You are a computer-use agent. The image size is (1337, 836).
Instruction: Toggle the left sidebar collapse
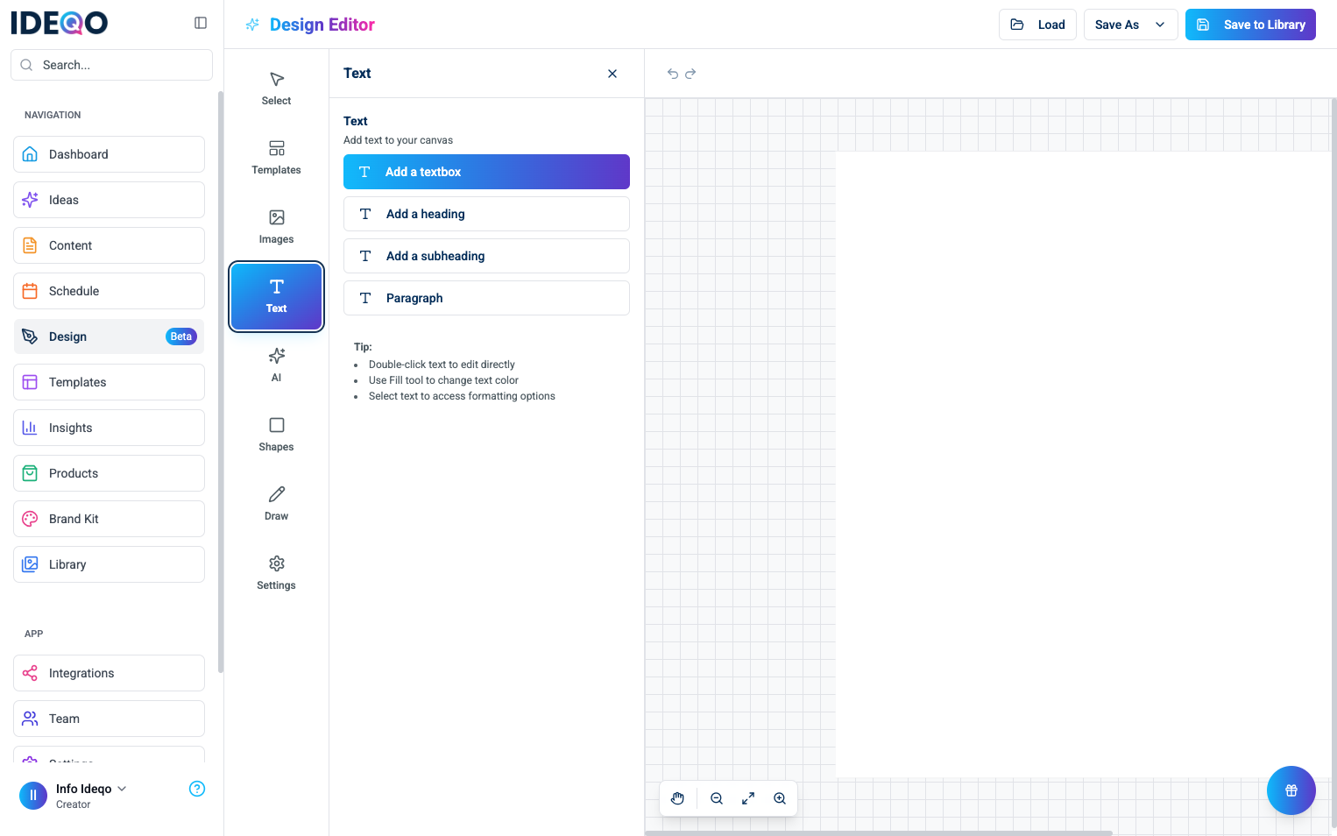pyautogui.click(x=201, y=23)
